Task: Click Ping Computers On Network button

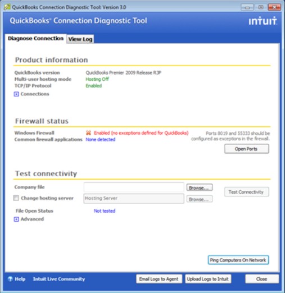Action: 238,260
